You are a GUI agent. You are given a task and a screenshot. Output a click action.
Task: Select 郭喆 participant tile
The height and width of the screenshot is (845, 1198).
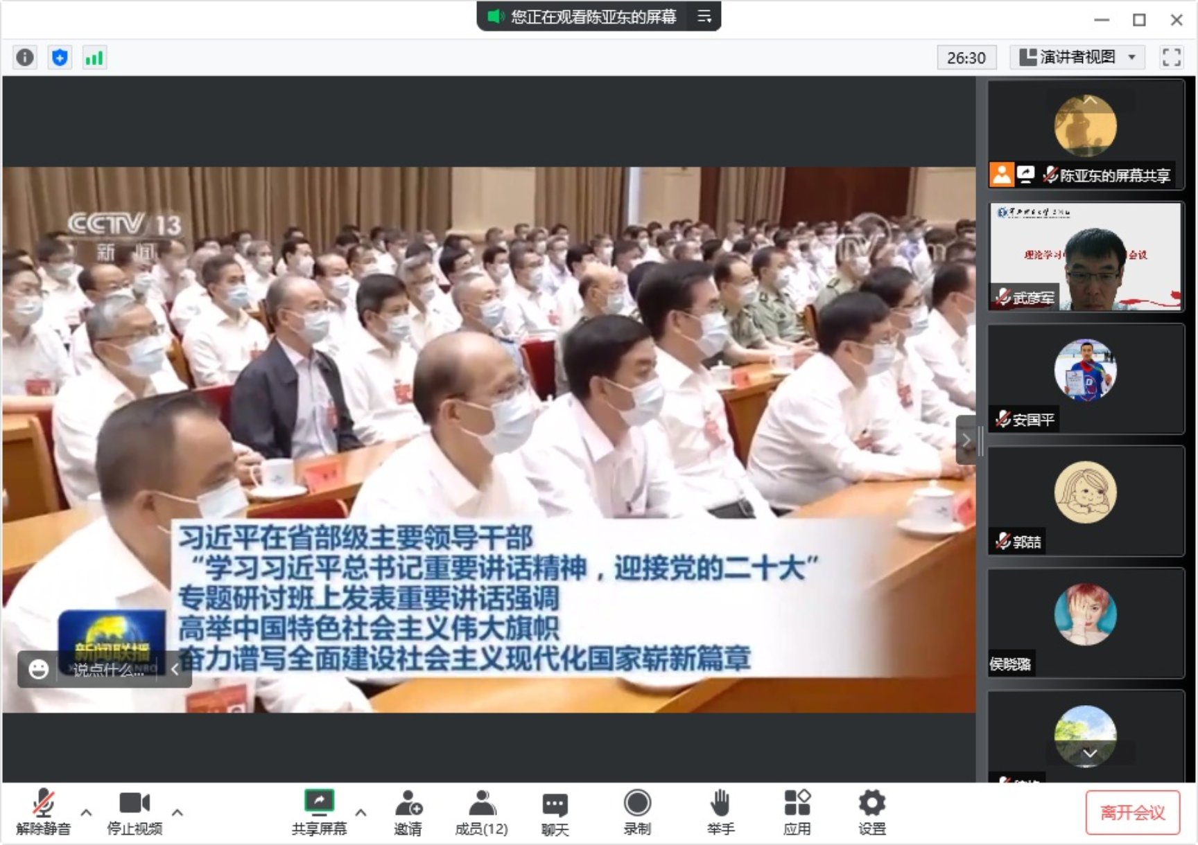coord(1086,501)
